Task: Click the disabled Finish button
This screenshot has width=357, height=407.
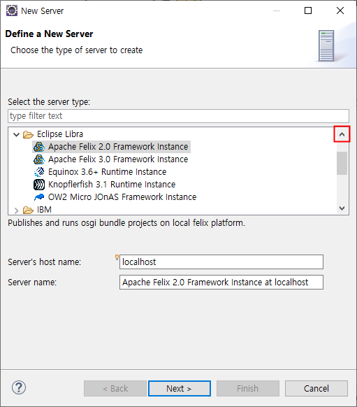Action: pyautogui.click(x=248, y=389)
